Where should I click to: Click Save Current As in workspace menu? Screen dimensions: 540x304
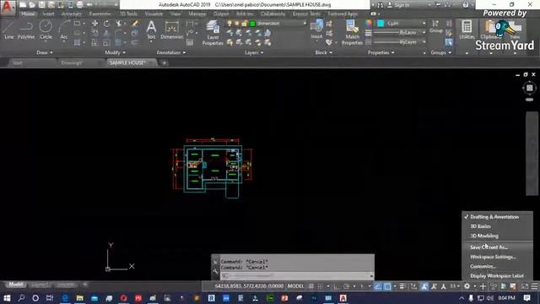point(489,247)
